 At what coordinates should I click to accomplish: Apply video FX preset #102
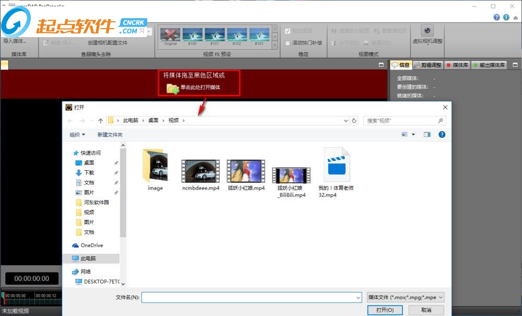(x=237, y=37)
